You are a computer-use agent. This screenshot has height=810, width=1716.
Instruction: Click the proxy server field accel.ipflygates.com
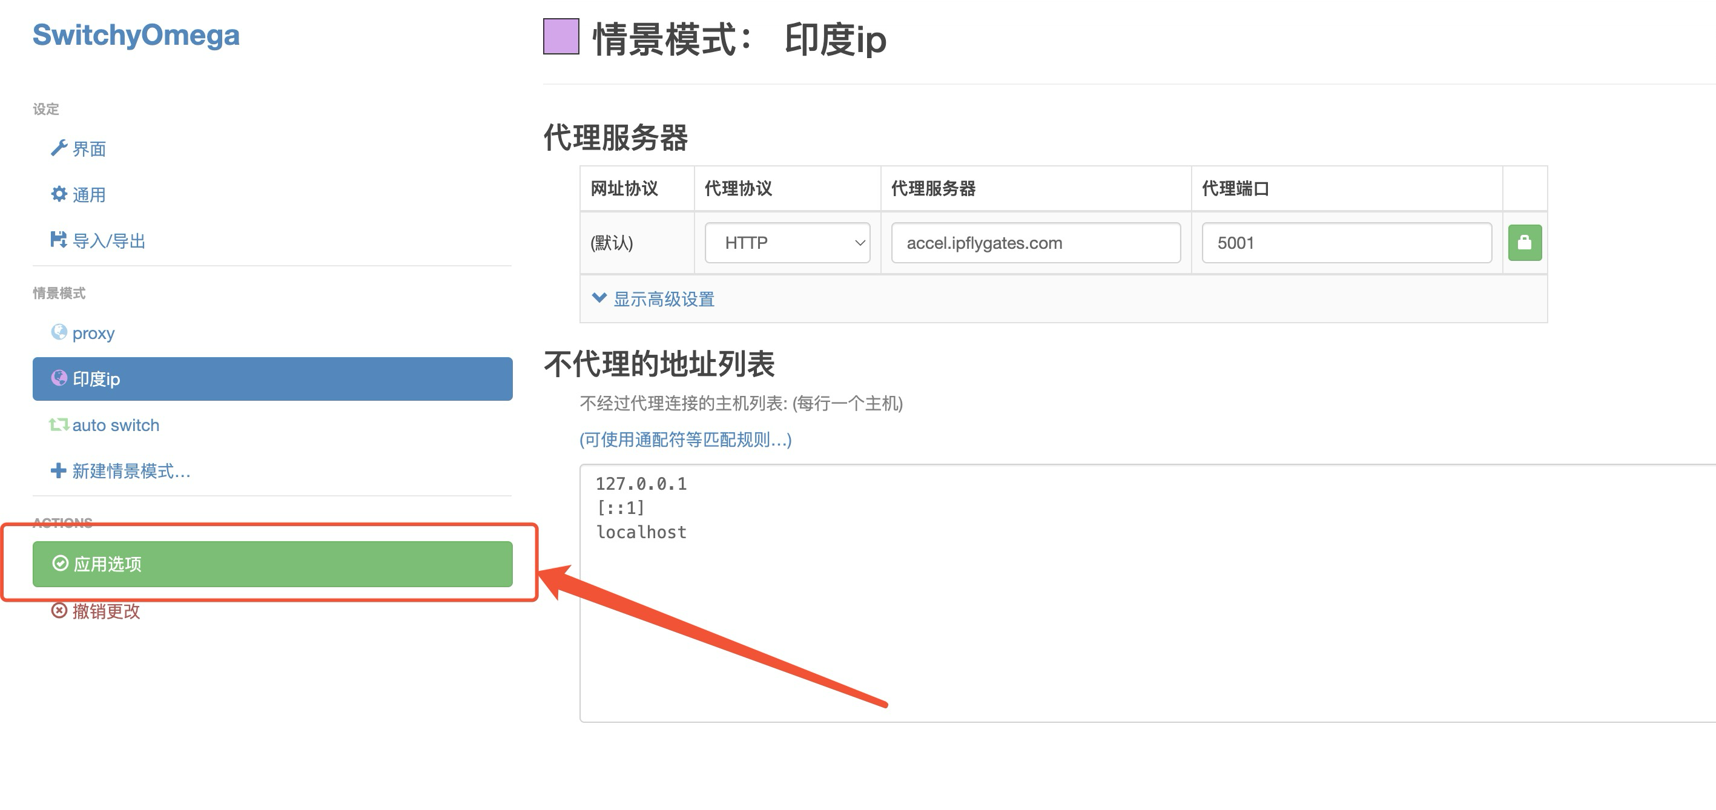pyautogui.click(x=1035, y=243)
